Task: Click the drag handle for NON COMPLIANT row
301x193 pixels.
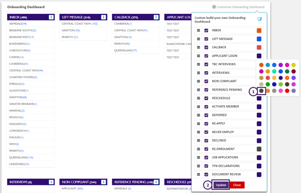Action: click(x=199, y=81)
